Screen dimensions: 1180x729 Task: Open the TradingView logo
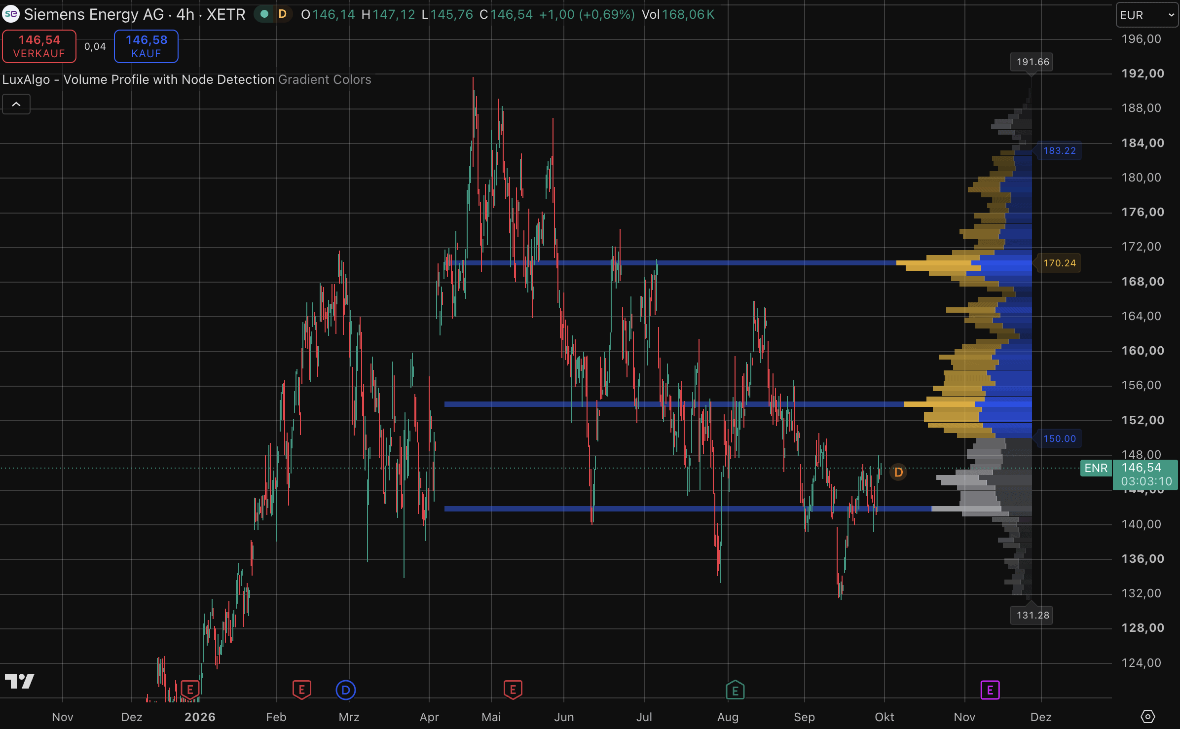19,681
